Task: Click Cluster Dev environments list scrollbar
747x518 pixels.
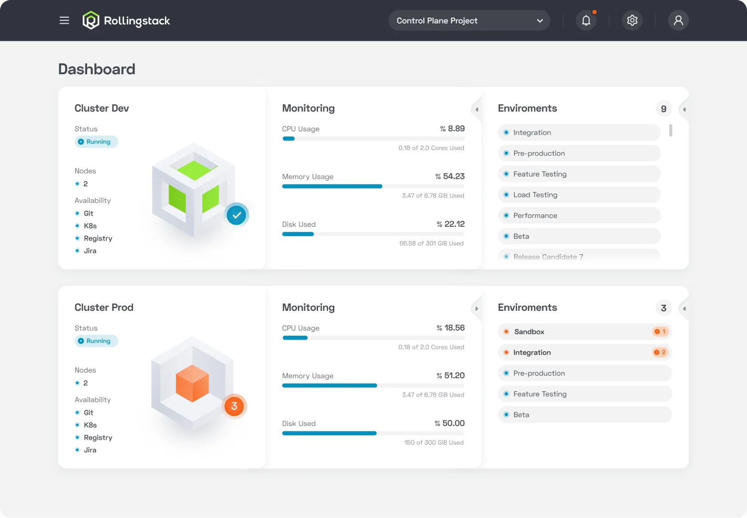Action: pyautogui.click(x=671, y=130)
